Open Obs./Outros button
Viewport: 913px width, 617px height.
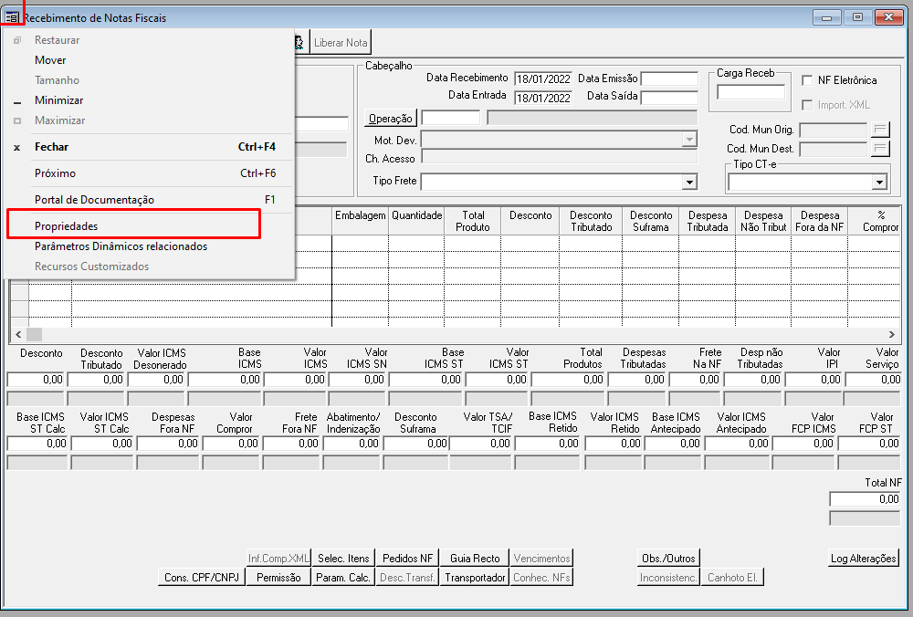point(668,559)
